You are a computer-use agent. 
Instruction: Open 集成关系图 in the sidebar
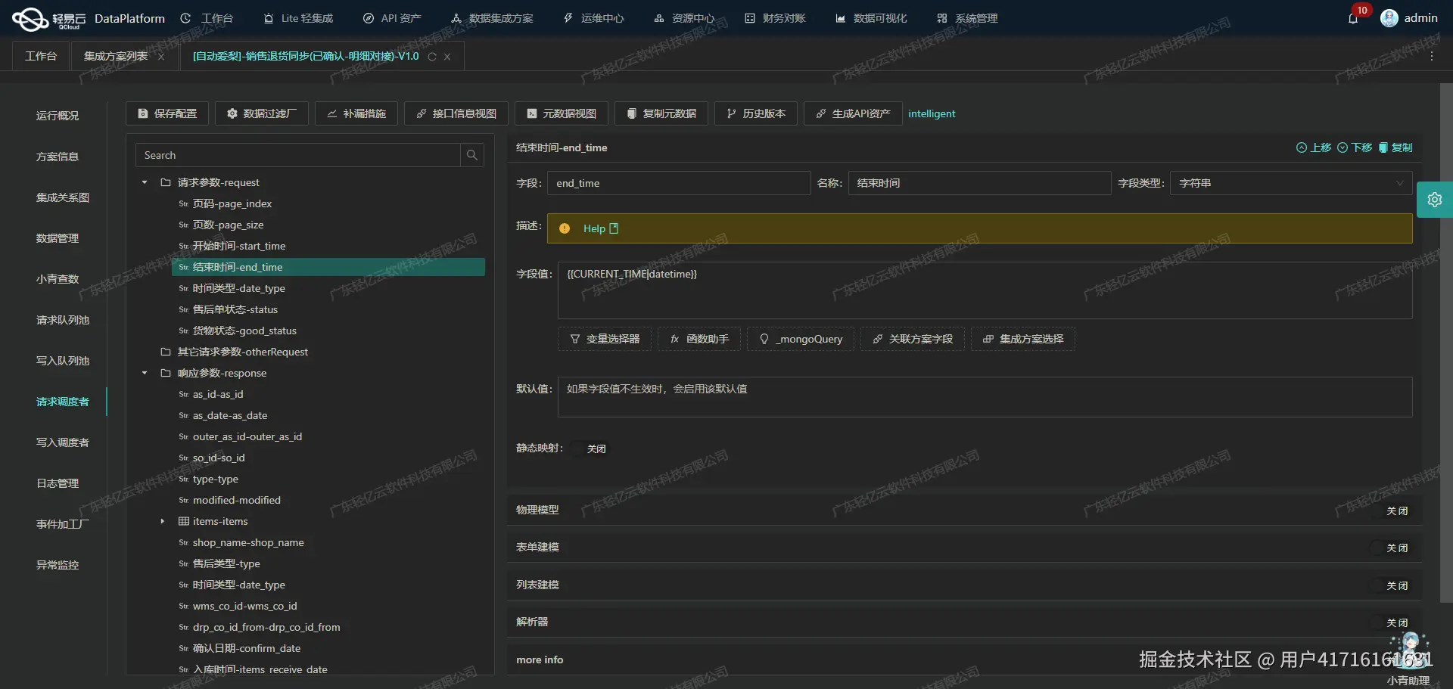click(63, 197)
